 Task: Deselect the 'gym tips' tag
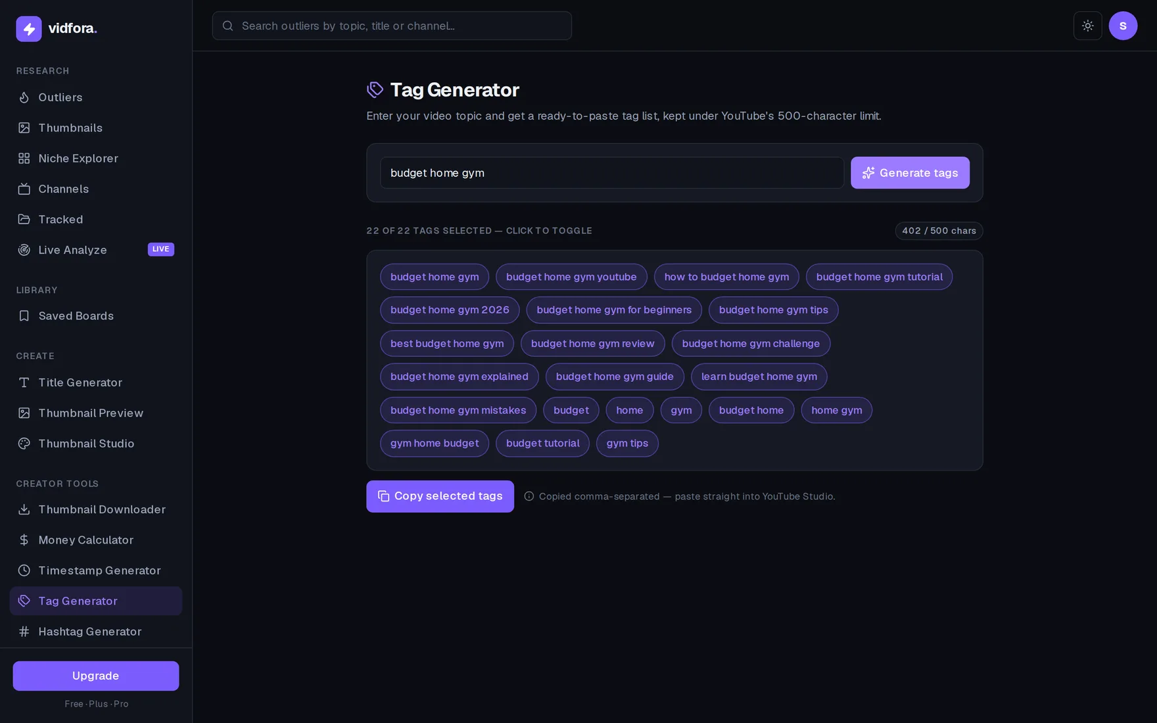(x=627, y=444)
